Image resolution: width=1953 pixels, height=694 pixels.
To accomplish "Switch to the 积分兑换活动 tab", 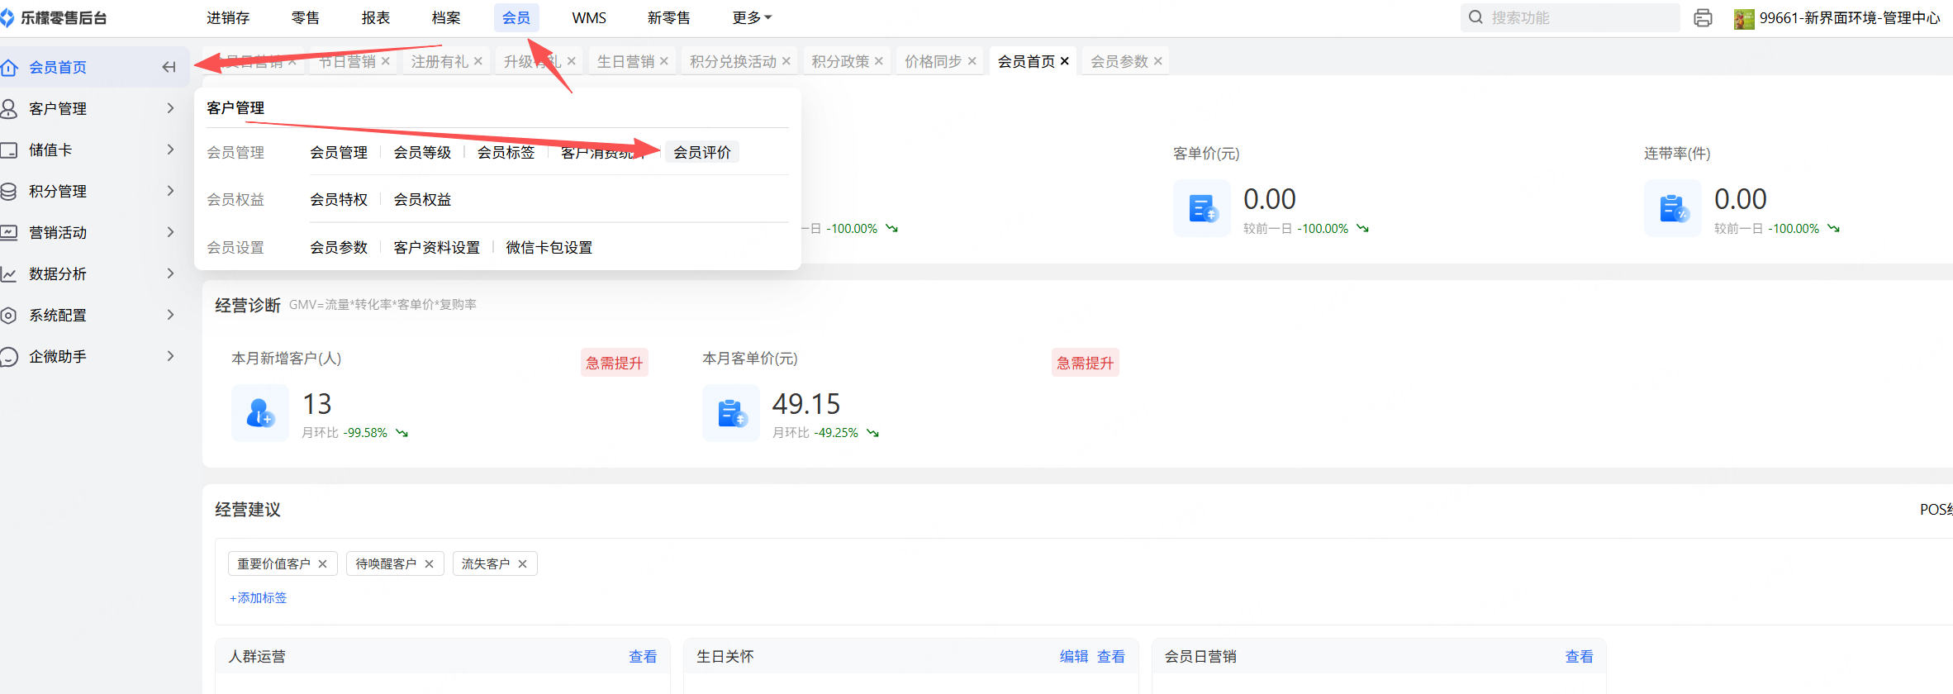I will pyautogui.click(x=734, y=61).
